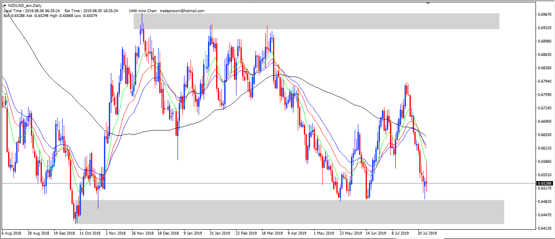Click the Local Time 2019.08.06 06:35:24 text
This screenshot has height=239, width=555.
[x=32, y=11]
